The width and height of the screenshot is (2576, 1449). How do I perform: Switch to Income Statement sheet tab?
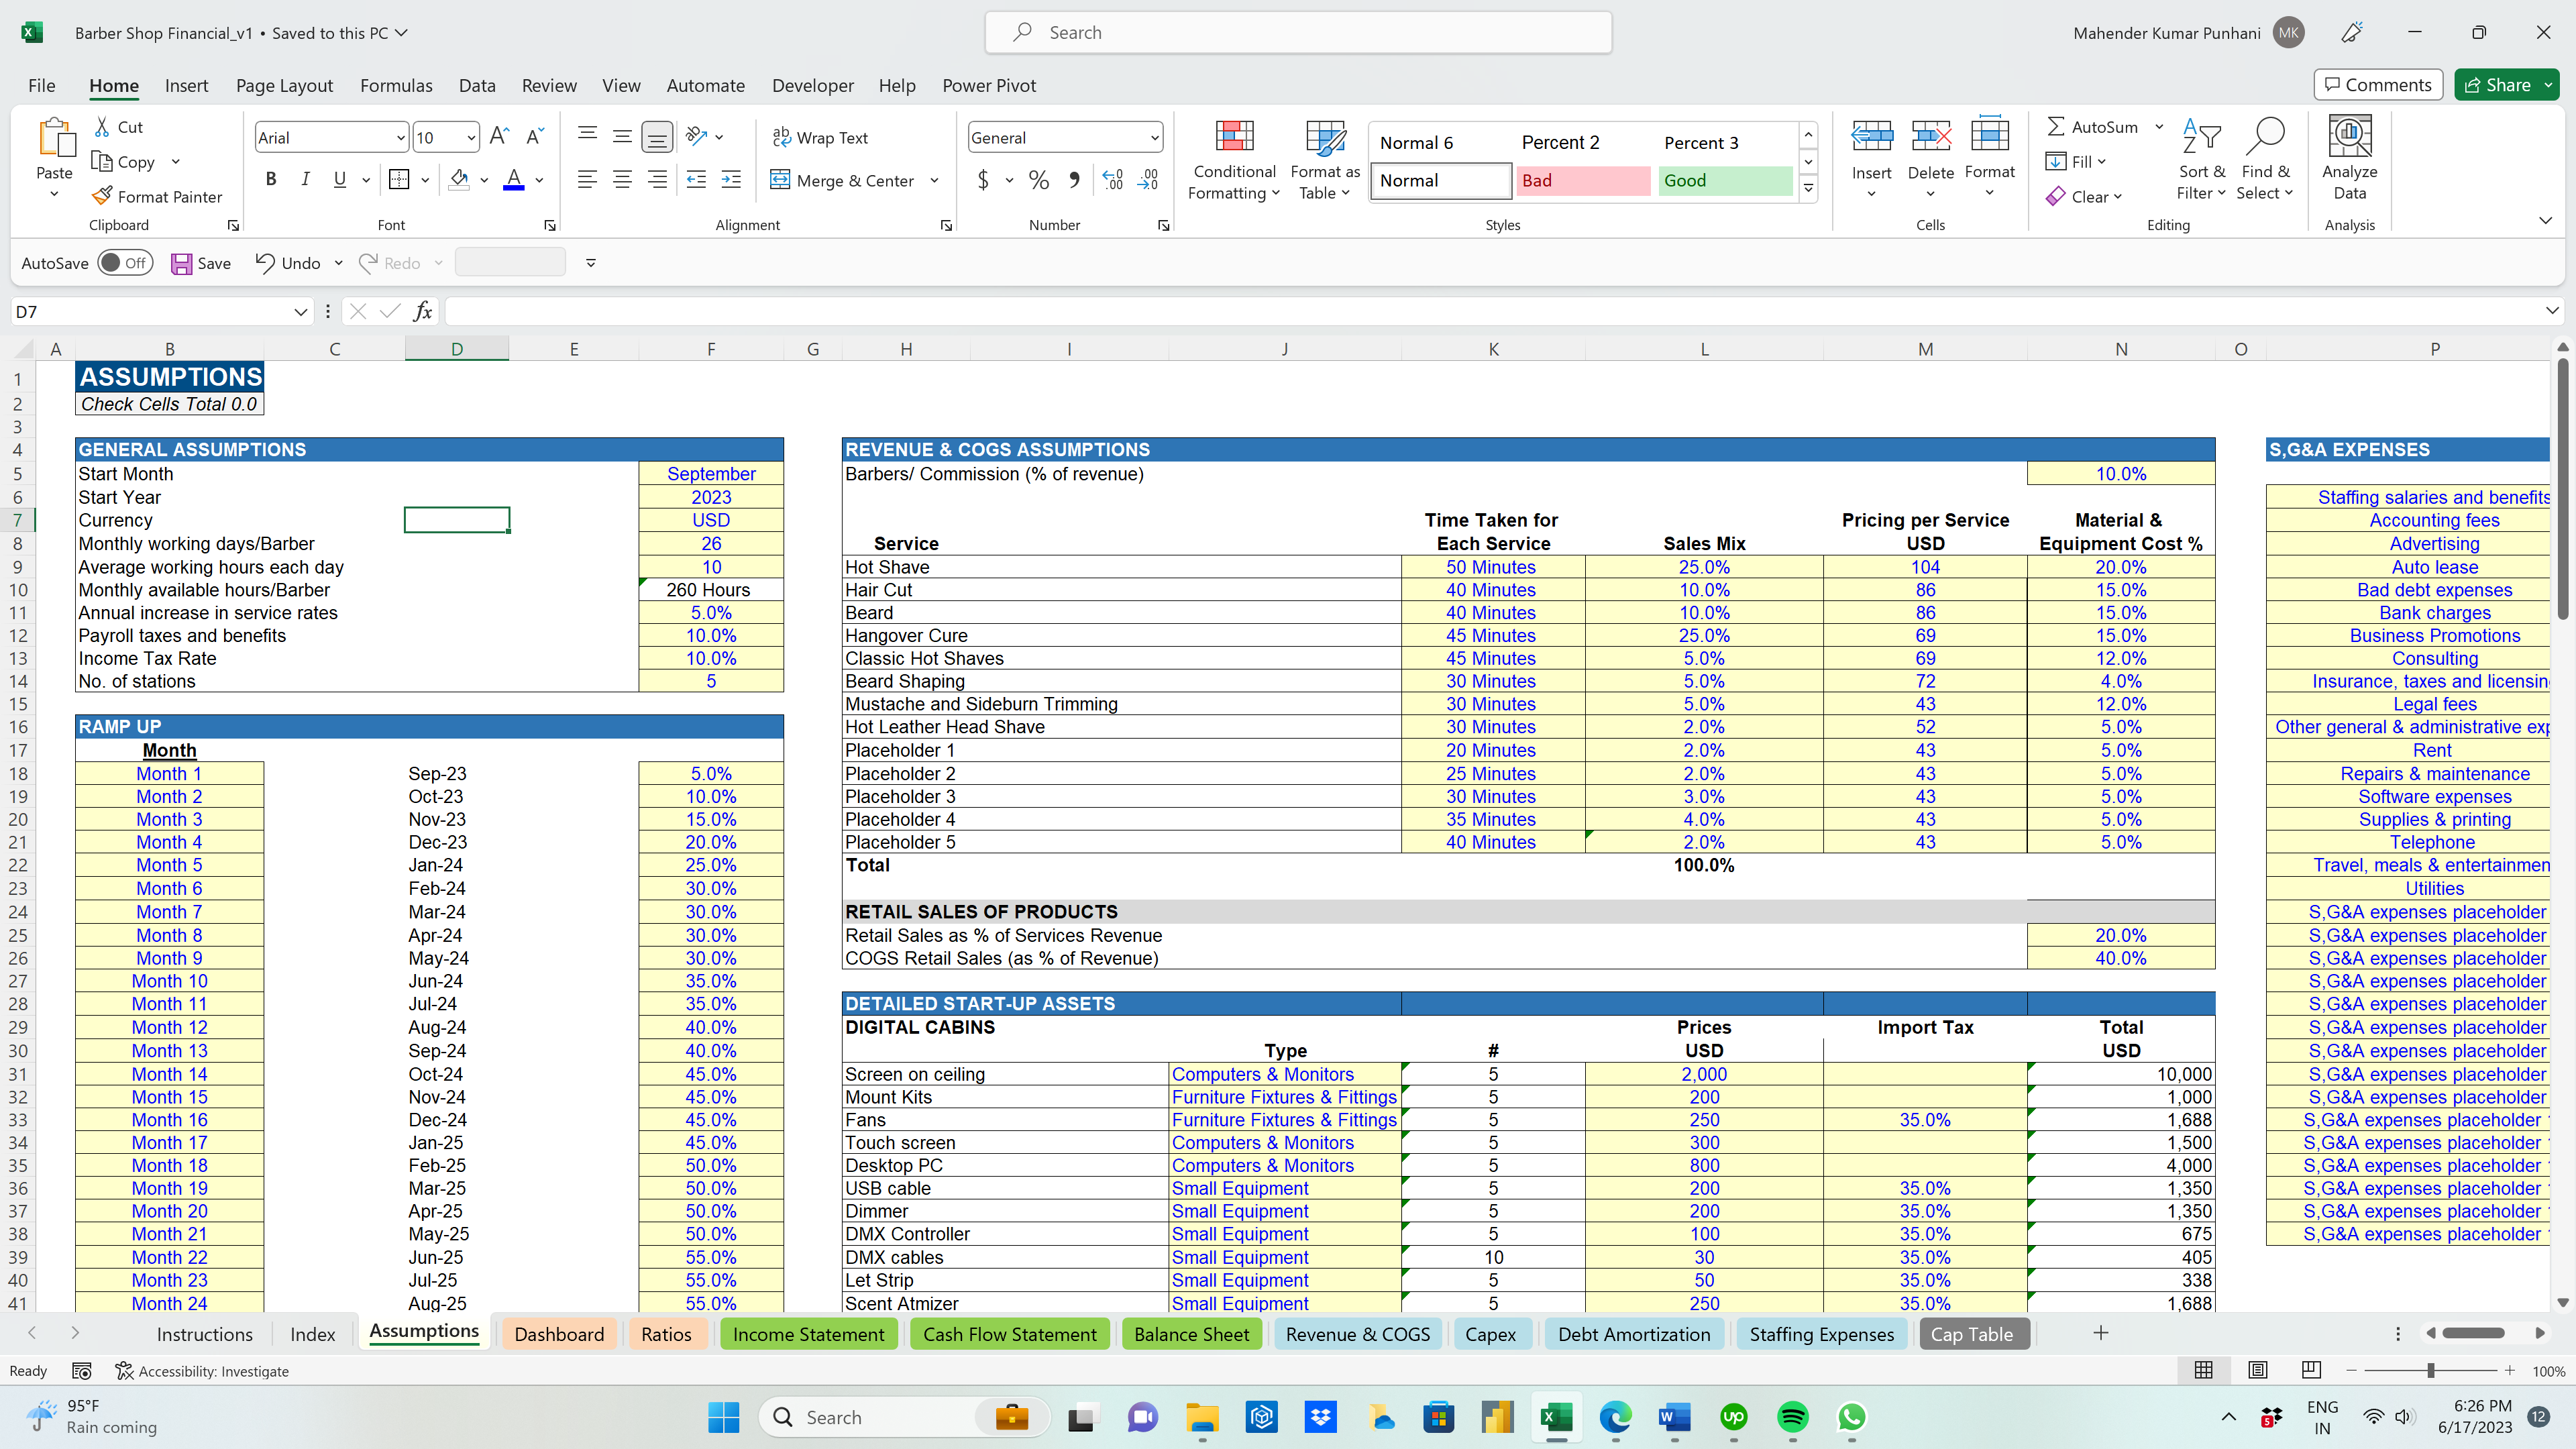(808, 1334)
